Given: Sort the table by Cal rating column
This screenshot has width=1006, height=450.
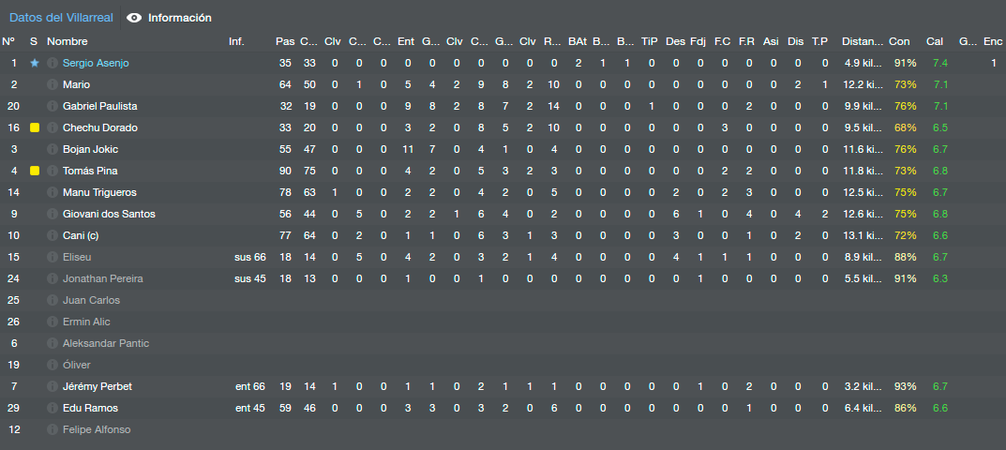Looking at the screenshot, I should click(934, 41).
